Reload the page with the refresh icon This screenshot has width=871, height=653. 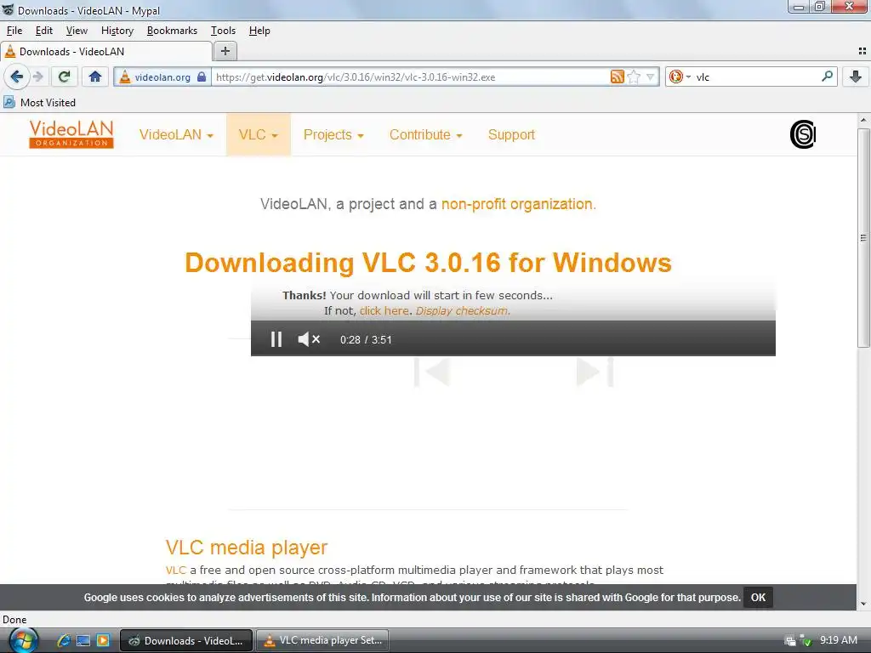tap(65, 77)
